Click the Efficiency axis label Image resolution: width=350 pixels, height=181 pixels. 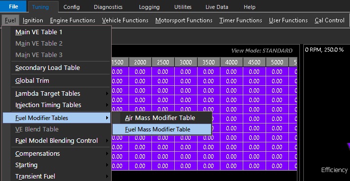click(x=335, y=170)
